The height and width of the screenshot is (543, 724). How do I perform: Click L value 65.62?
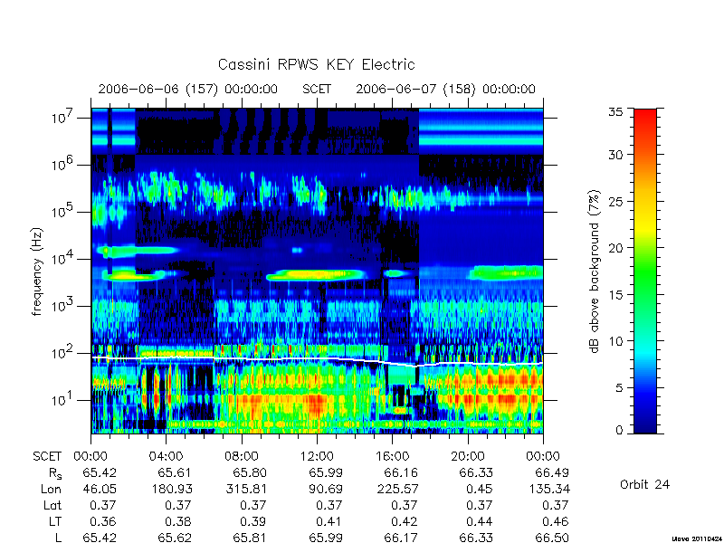[x=174, y=538]
